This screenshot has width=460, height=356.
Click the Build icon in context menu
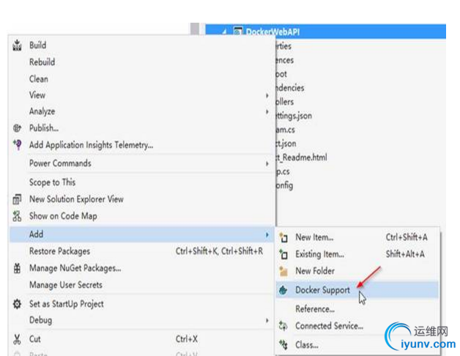[x=17, y=45]
